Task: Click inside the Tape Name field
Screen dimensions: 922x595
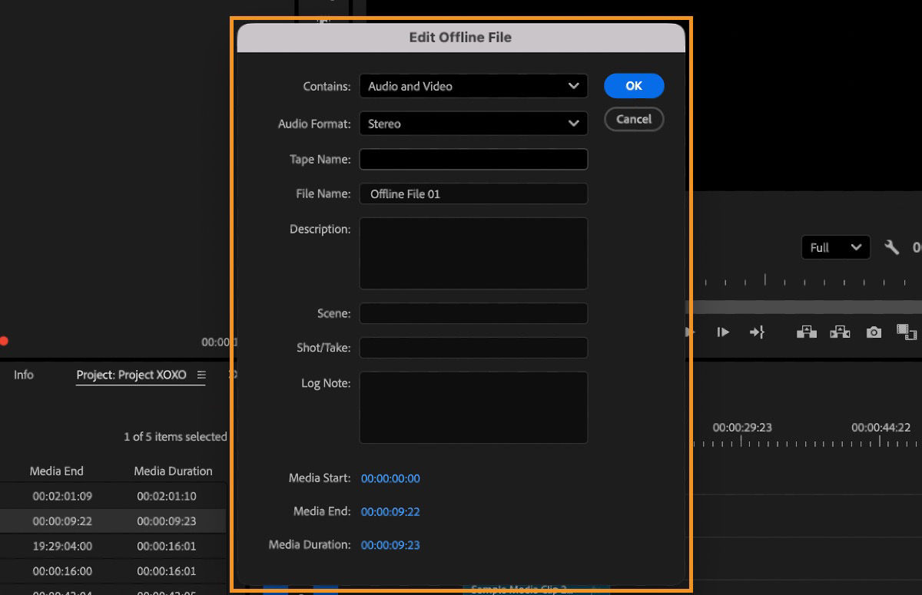Action: 473,159
